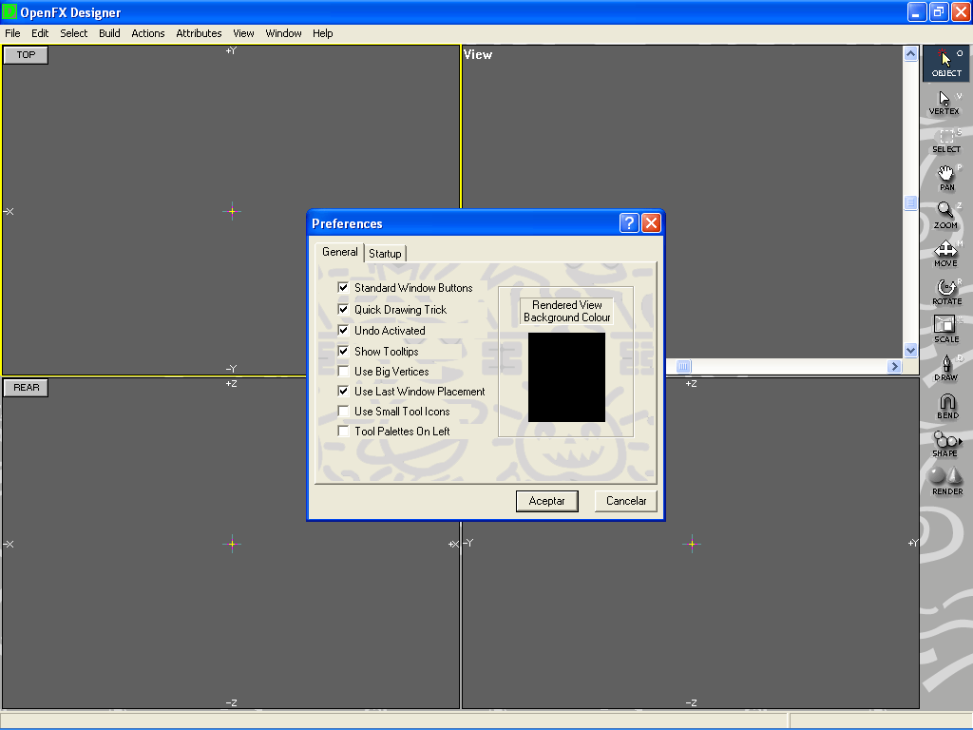Open the Shape tool
The width and height of the screenshot is (973, 730).
point(945,443)
